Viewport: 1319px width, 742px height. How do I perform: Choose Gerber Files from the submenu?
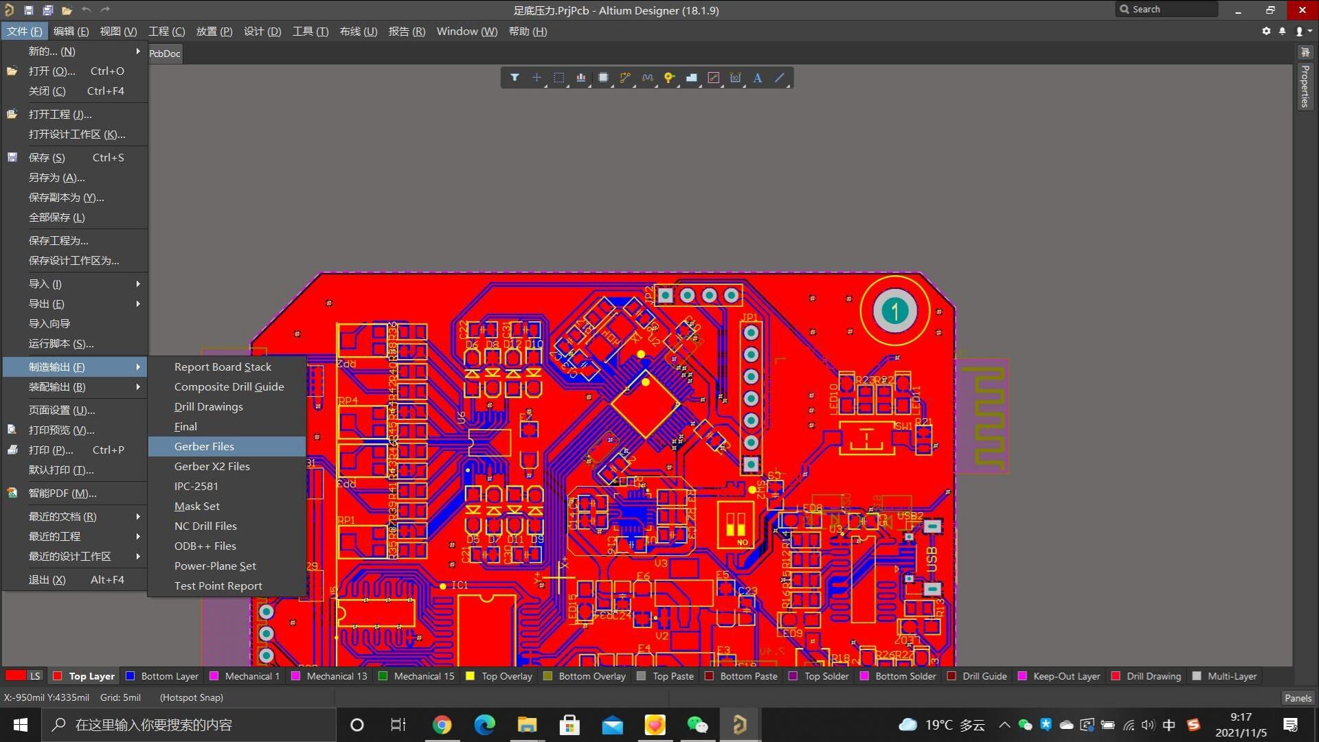tap(204, 446)
